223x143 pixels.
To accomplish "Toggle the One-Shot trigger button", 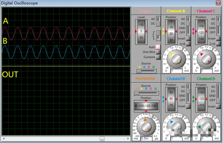I will pyautogui.click(x=158, y=52).
